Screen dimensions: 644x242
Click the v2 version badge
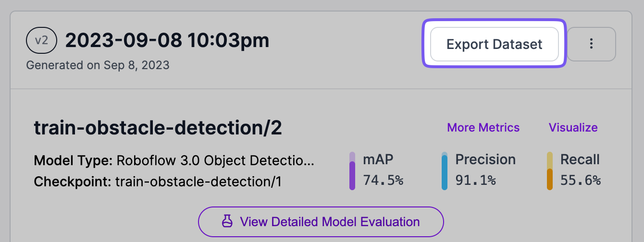pyautogui.click(x=42, y=41)
